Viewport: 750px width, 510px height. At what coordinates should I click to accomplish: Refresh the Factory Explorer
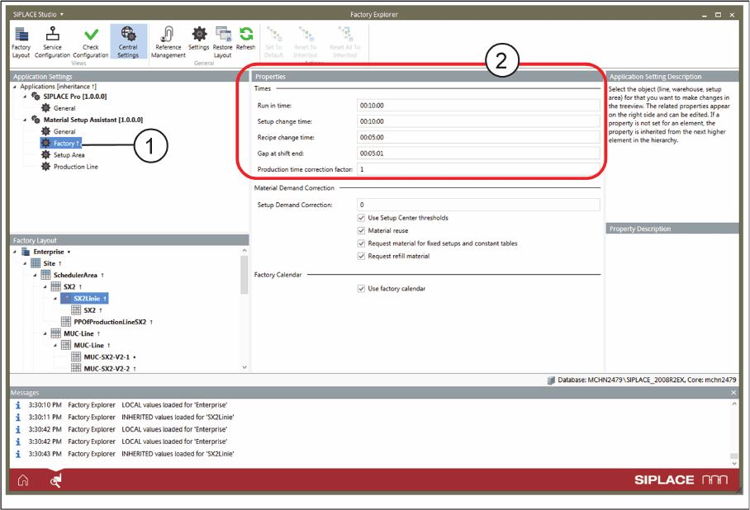pyautogui.click(x=246, y=38)
